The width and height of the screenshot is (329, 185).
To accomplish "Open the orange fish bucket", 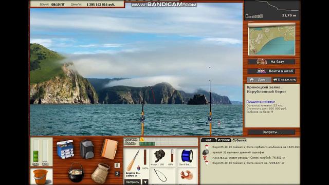I will pos(41,177).
